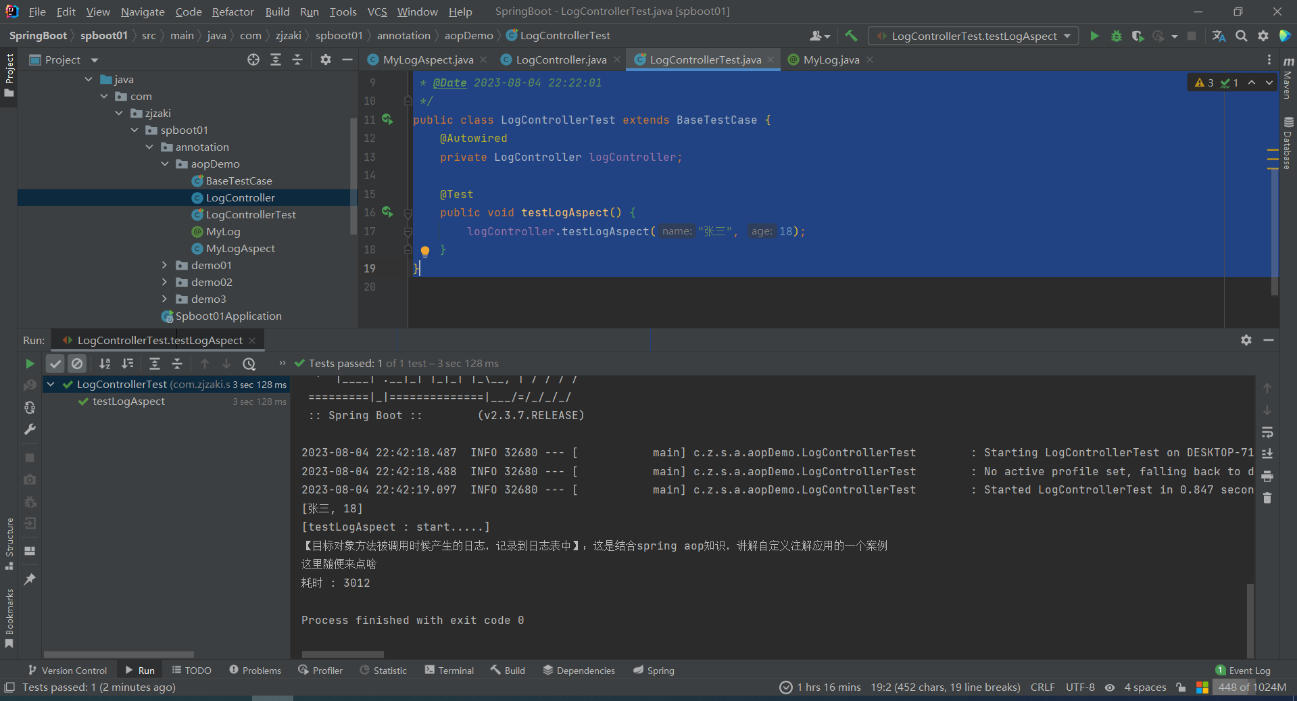Collapse LogControllerTest node in test results
This screenshot has width=1297, height=701.
(x=51, y=384)
